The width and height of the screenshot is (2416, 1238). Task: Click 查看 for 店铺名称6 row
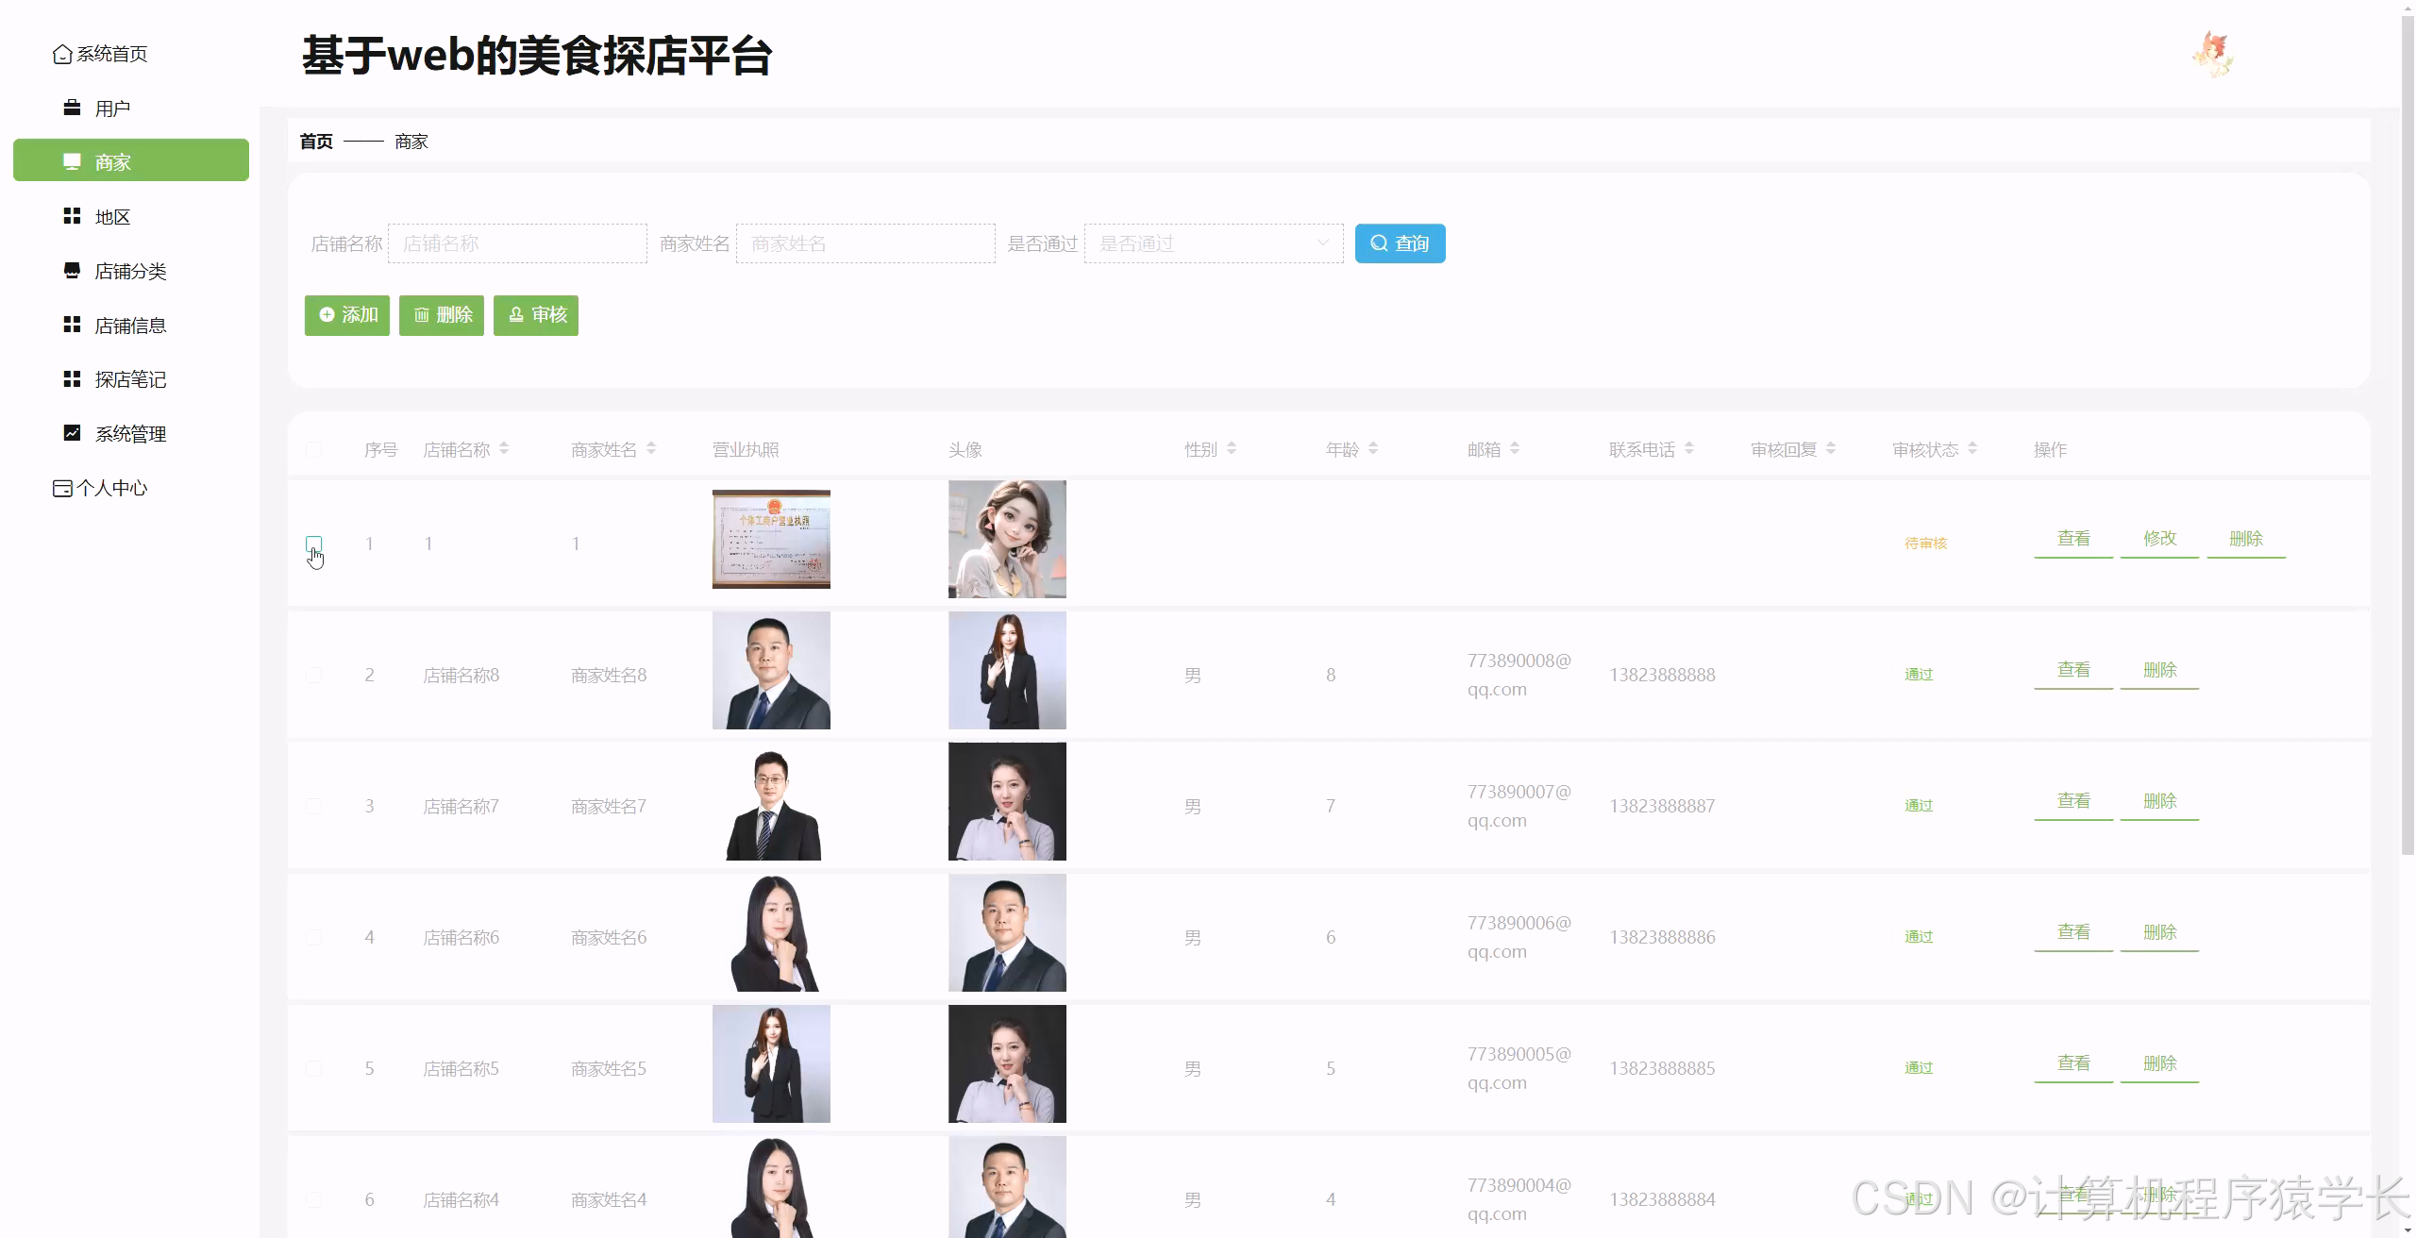pos(2073,932)
